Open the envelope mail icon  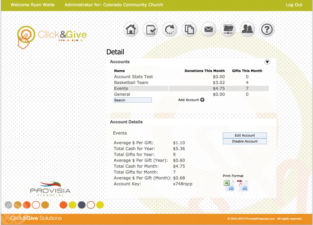(209, 29)
